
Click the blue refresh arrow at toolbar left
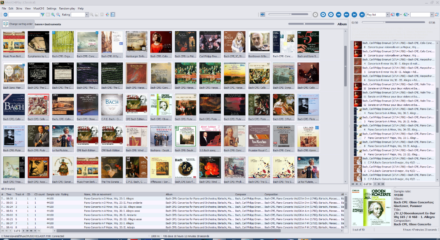tap(5, 15)
